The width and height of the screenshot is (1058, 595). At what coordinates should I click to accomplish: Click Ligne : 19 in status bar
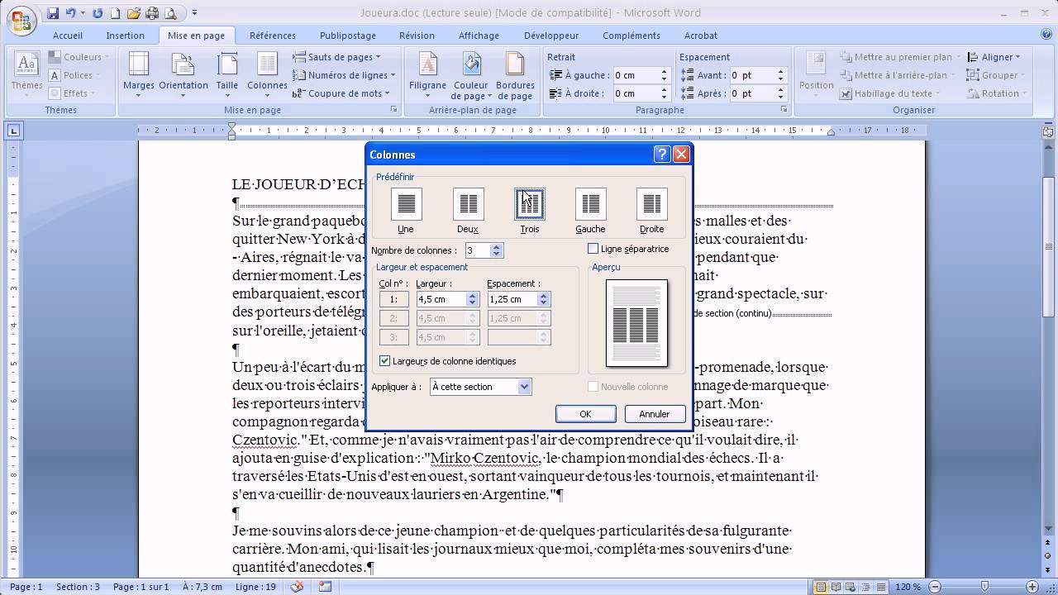tap(255, 587)
